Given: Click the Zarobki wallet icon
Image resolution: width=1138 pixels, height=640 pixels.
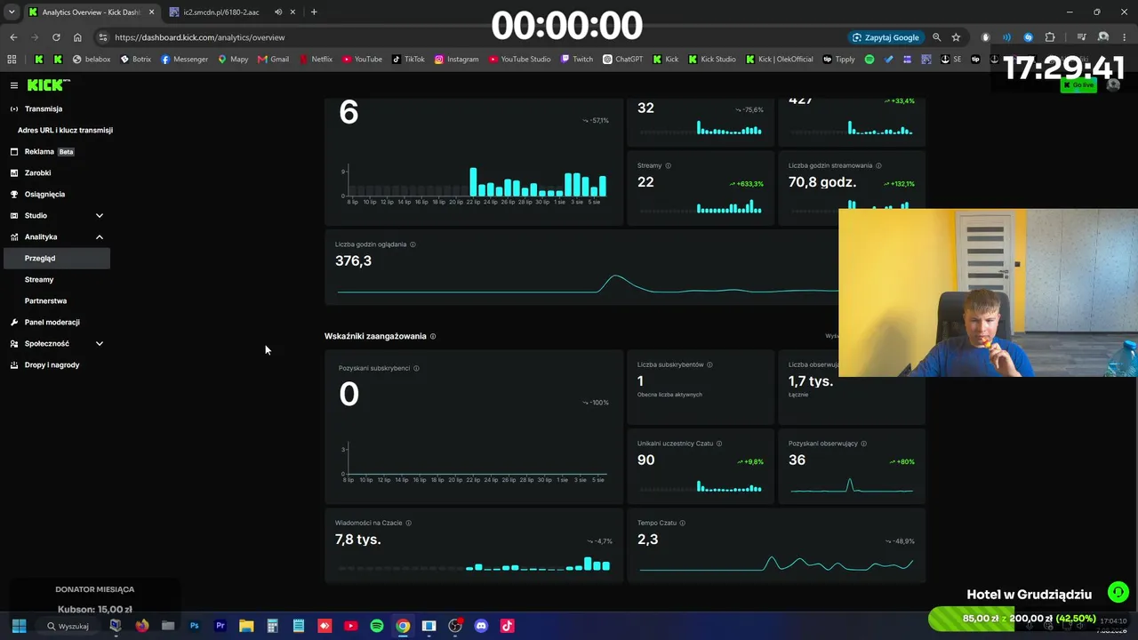Looking at the screenshot, I should point(14,172).
